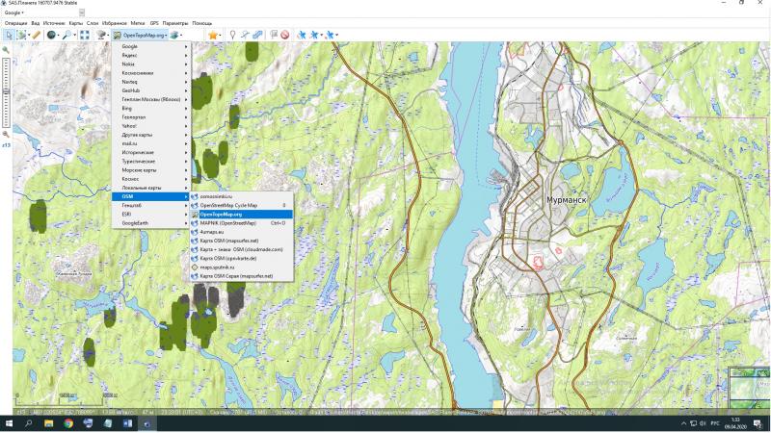Expand the Локальные карты submenu
The image size is (771, 433).
(151, 188)
